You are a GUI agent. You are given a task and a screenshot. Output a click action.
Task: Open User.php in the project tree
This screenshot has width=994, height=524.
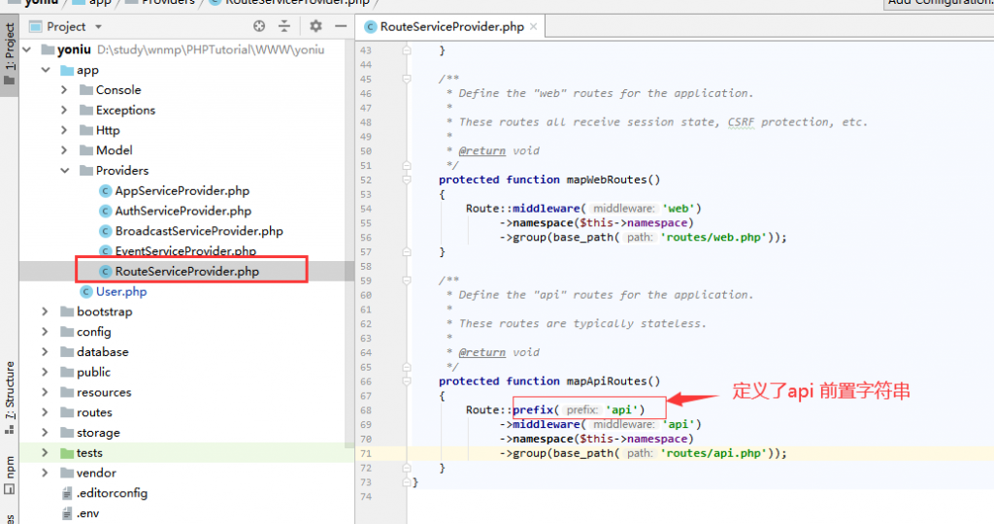click(120, 292)
